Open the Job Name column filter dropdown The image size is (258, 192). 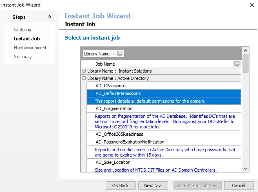[237, 64]
